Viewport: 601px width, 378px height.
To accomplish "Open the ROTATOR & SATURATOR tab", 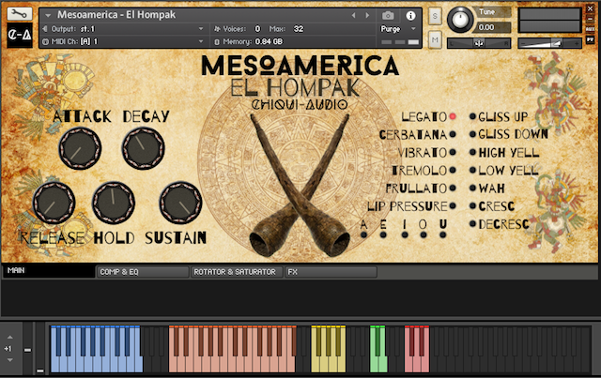I will 235,272.
